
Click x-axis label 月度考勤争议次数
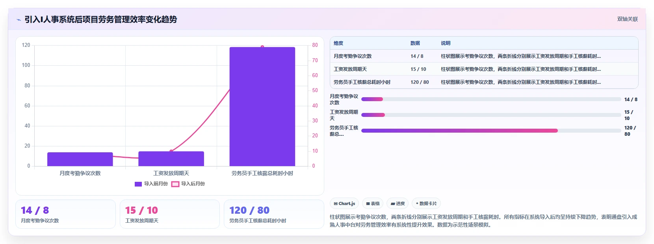(x=80, y=173)
